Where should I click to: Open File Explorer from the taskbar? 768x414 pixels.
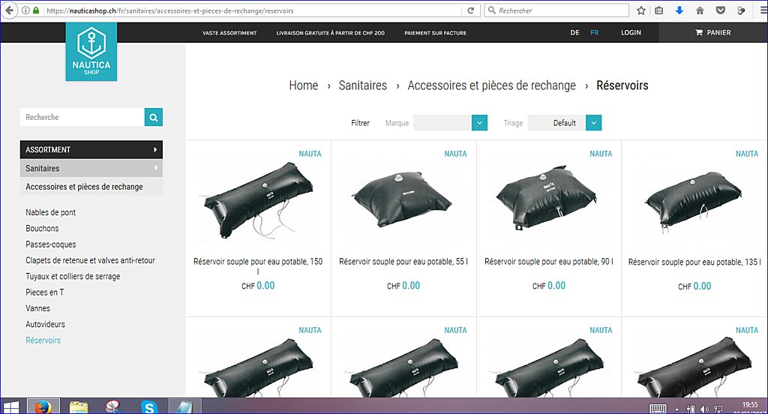(x=78, y=406)
